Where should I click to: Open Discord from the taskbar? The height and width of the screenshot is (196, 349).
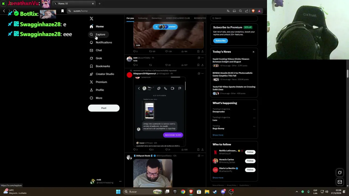pyautogui.click(x=223, y=192)
